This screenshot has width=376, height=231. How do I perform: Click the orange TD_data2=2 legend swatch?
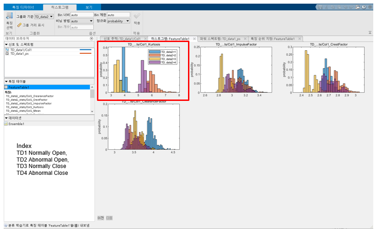point(155,55)
